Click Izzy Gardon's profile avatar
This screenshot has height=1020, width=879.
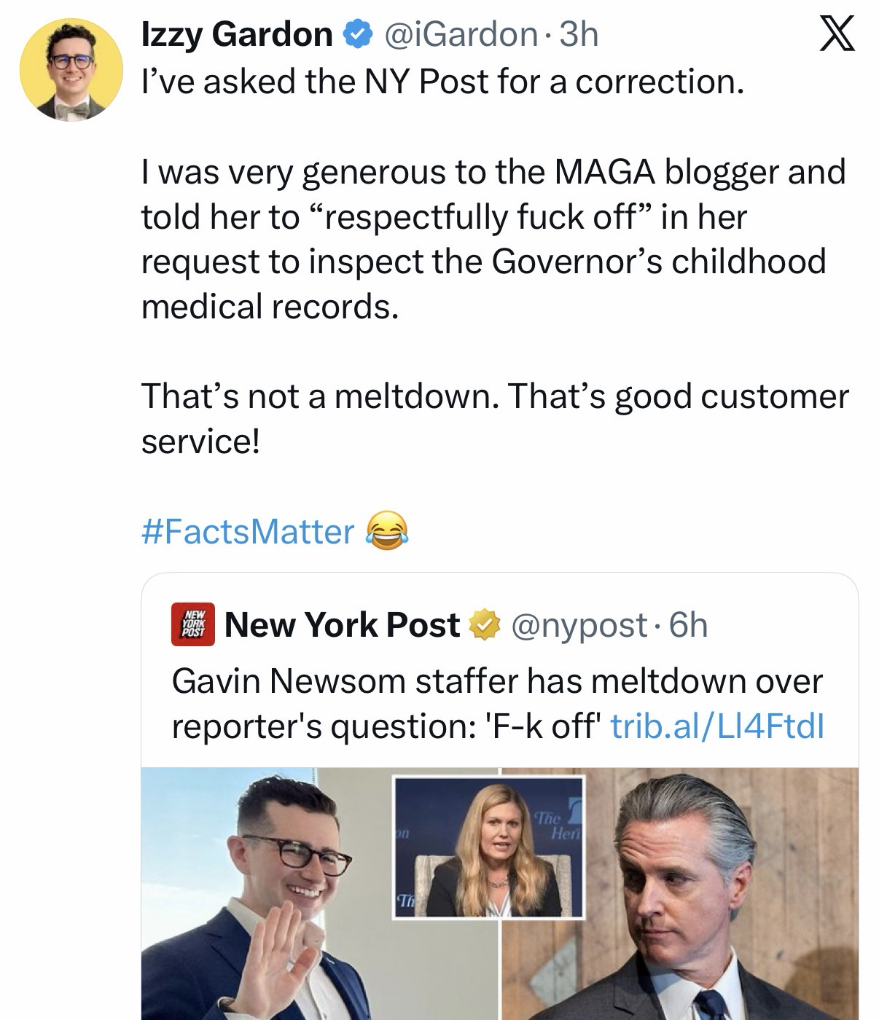coord(71,69)
